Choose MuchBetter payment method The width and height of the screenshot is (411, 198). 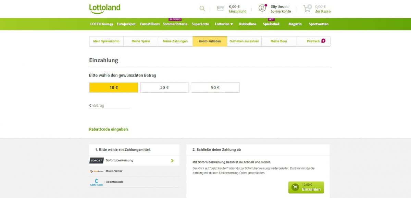[134, 171]
